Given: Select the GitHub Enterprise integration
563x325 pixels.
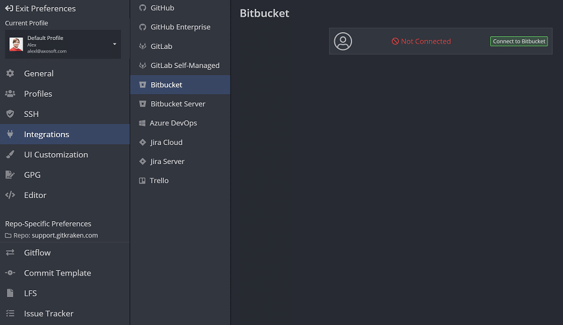Looking at the screenshot, I should point(181,27).
